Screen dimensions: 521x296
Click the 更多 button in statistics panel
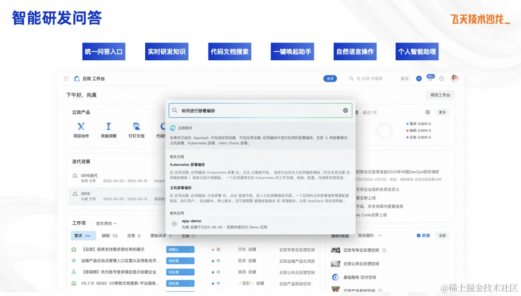(442, 112)
